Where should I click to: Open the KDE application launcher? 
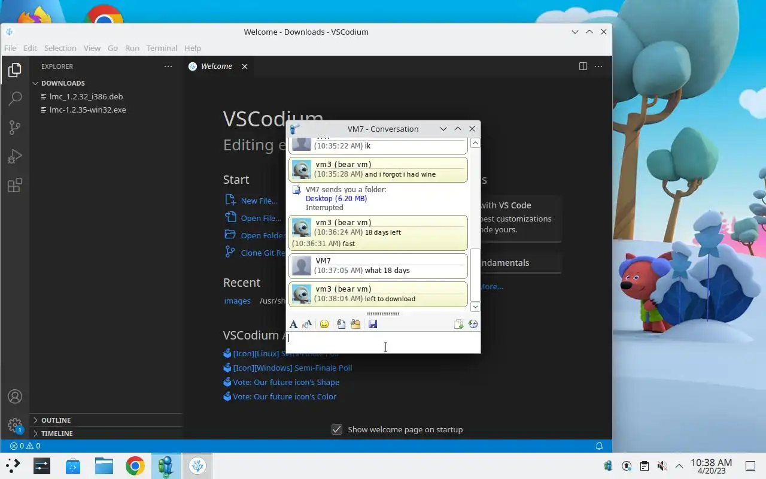[x=13, y=465]
